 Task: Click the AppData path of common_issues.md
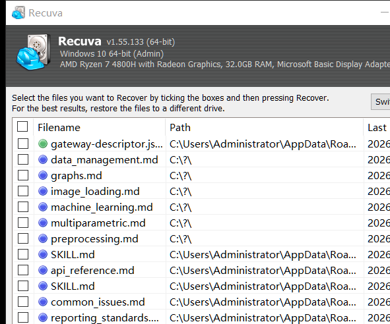263,302
